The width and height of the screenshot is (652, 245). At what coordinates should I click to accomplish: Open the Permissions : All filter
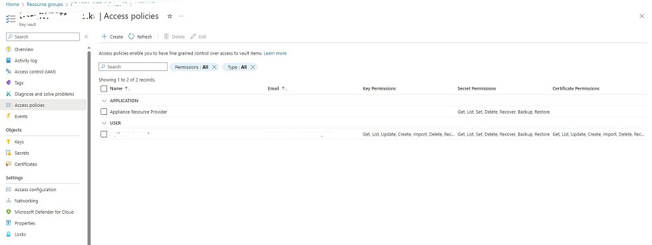tap(192, 67)
